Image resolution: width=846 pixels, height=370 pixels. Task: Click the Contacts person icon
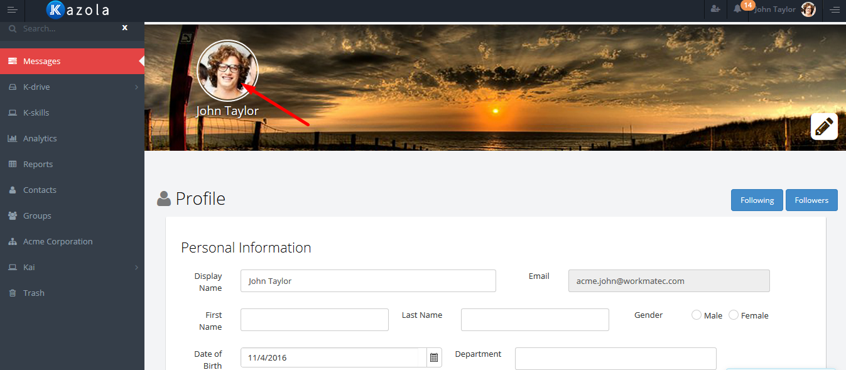pos(12,190)
